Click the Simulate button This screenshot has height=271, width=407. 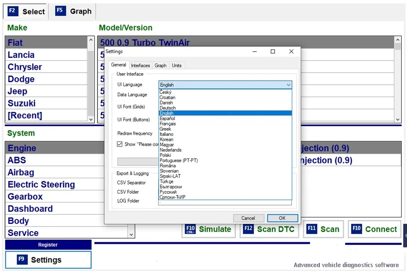click(208, 229)
